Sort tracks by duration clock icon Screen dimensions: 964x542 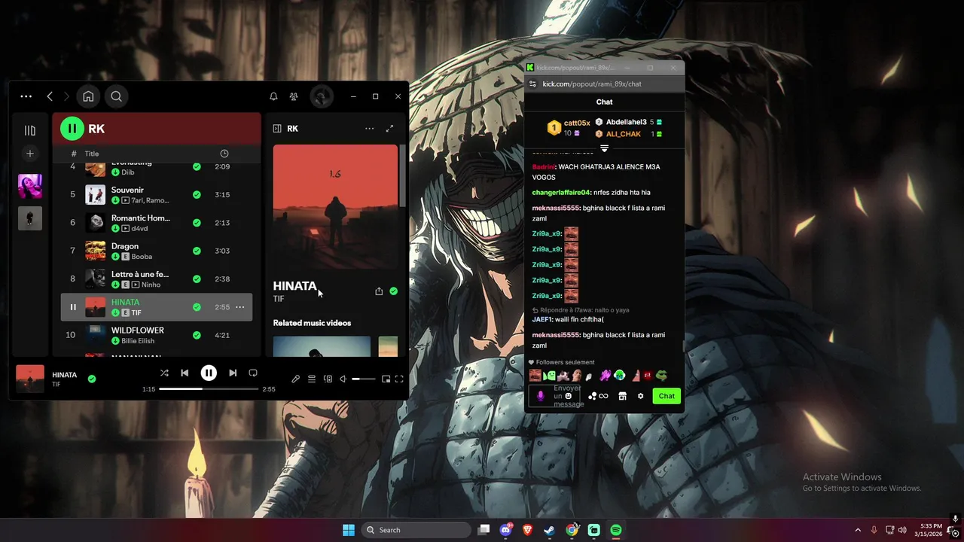tap(224, 154)
